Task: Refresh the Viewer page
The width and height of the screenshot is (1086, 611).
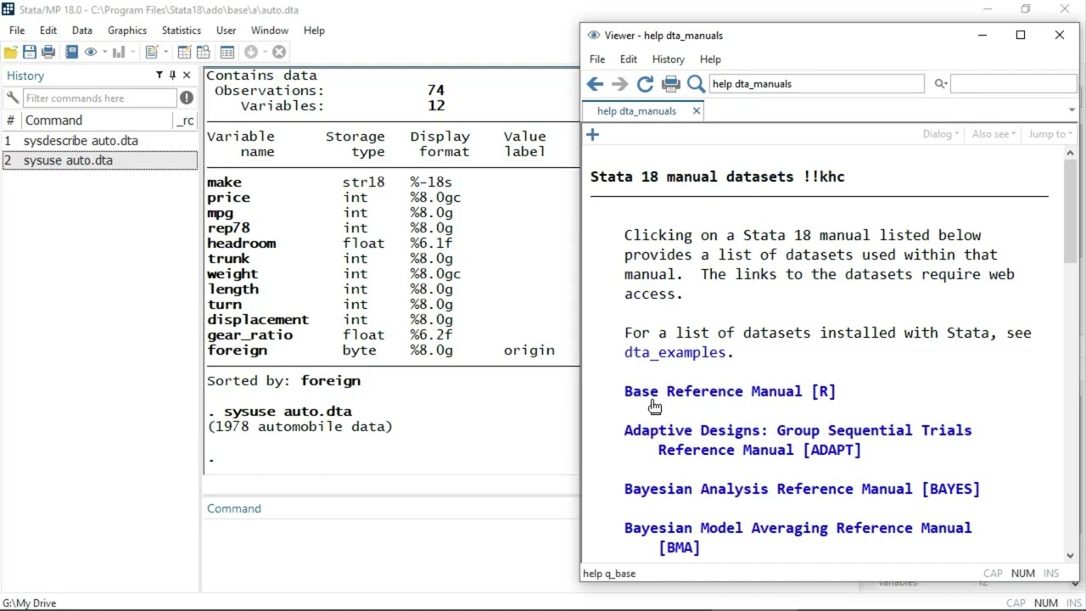Action: [646, 83]
